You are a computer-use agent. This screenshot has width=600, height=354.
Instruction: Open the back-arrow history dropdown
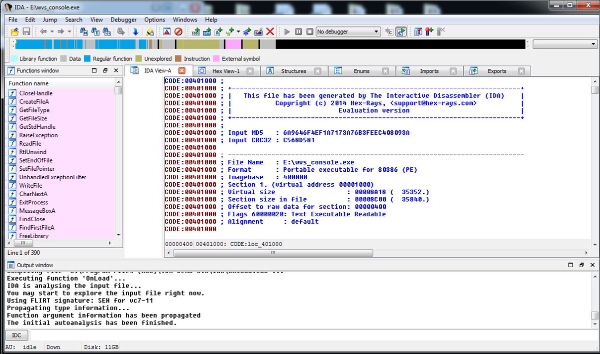tap(51, 31)
